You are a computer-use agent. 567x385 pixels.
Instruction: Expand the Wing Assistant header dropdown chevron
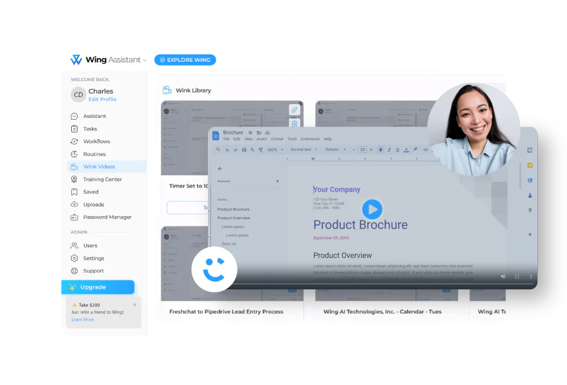pyautogui.click(x=145, y=60)
